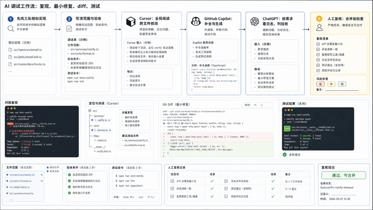This screenshot has height=210, width=373.
Task: Click the green check beside 发送成功返回 200
Action: point(70,175)
